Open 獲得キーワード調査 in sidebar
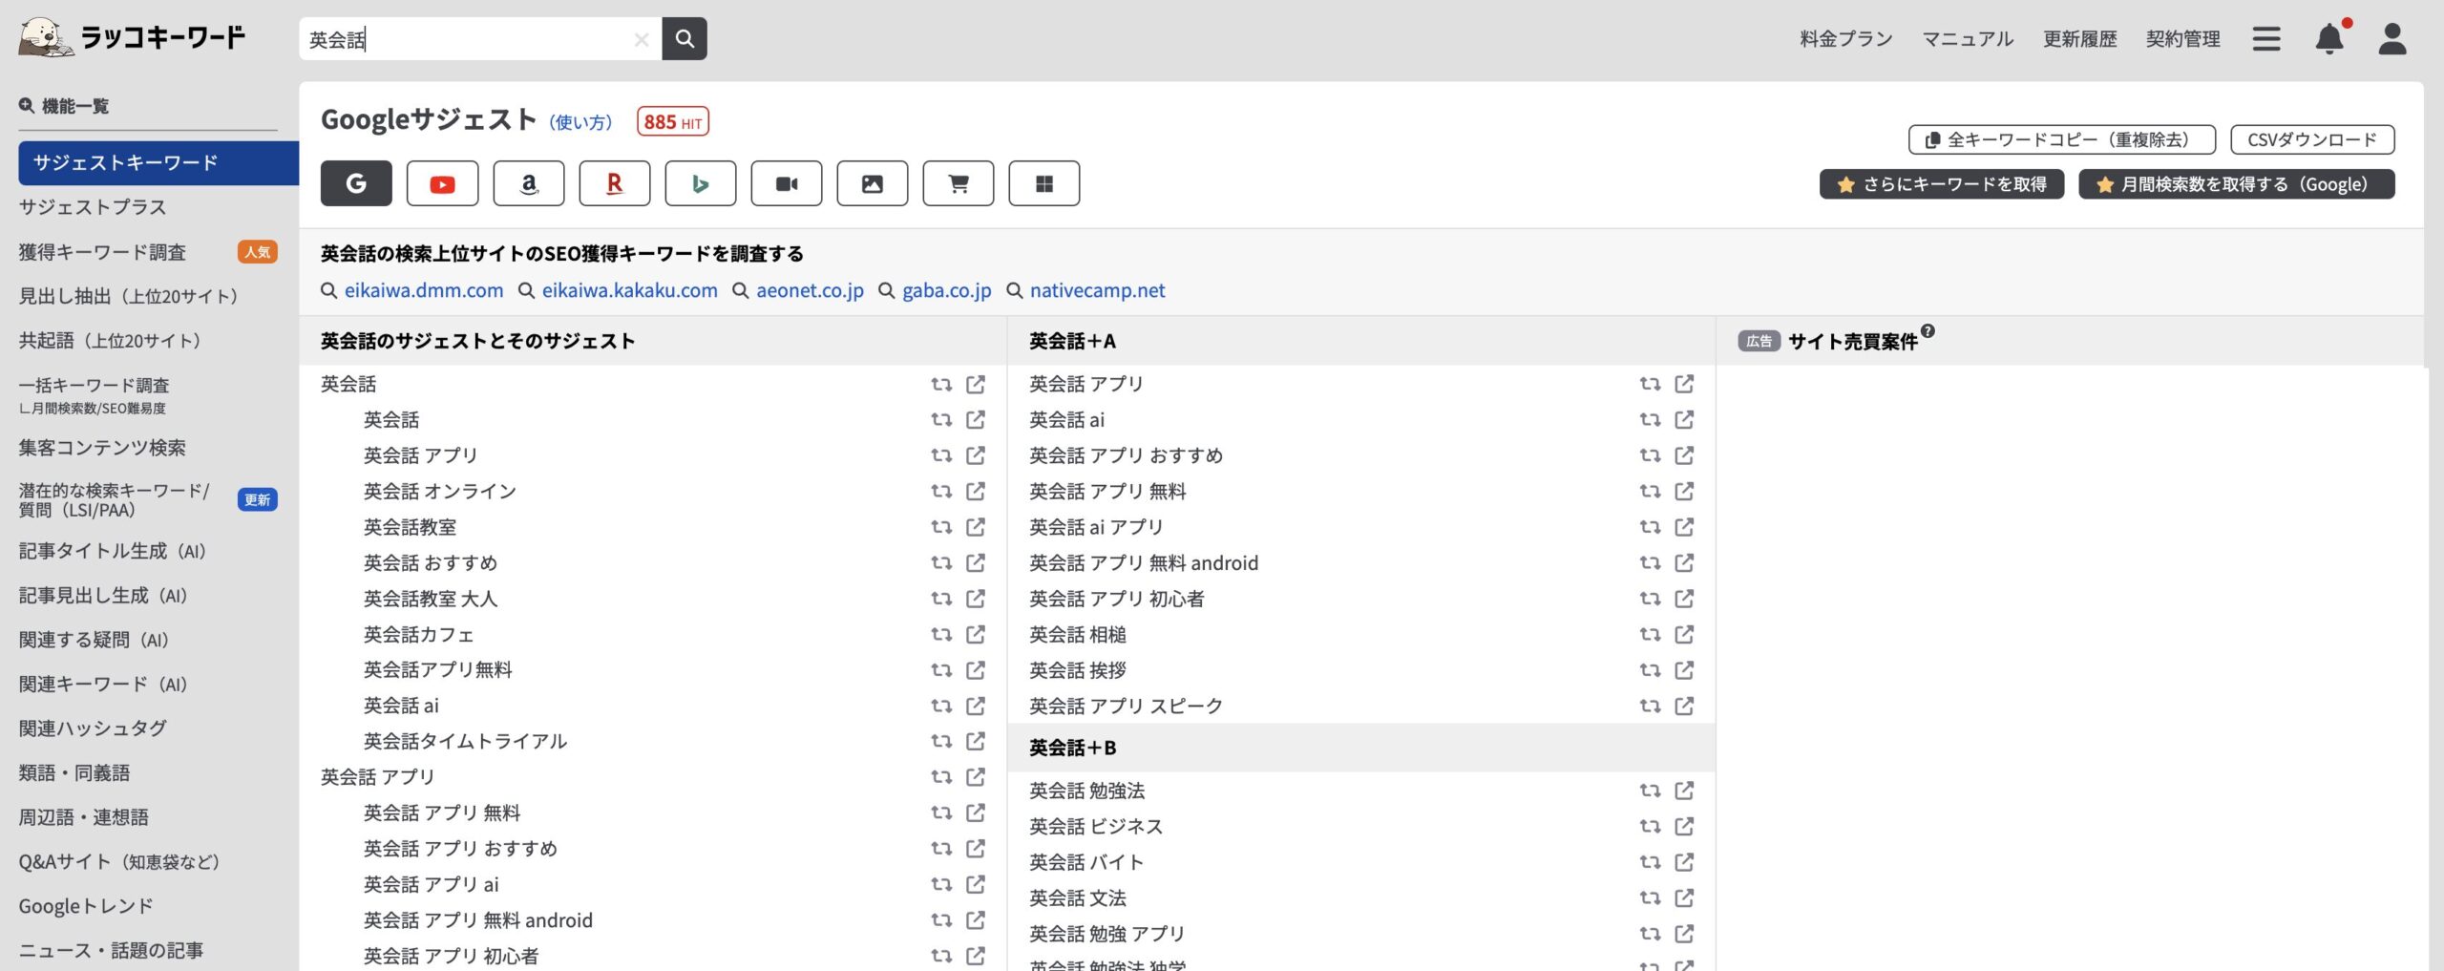The image size is (2444, 971). [102, 252]
